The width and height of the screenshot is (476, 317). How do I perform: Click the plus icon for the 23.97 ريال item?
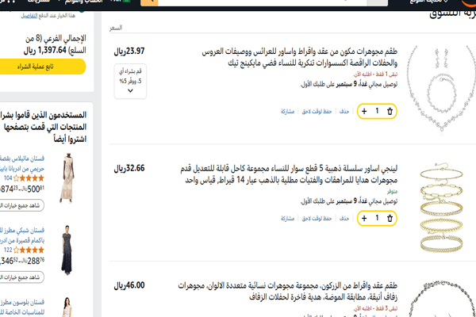364,111
